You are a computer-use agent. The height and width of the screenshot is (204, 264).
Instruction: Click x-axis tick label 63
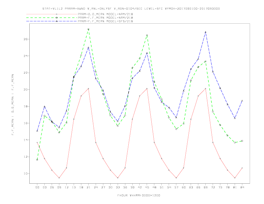click(191, 187)
